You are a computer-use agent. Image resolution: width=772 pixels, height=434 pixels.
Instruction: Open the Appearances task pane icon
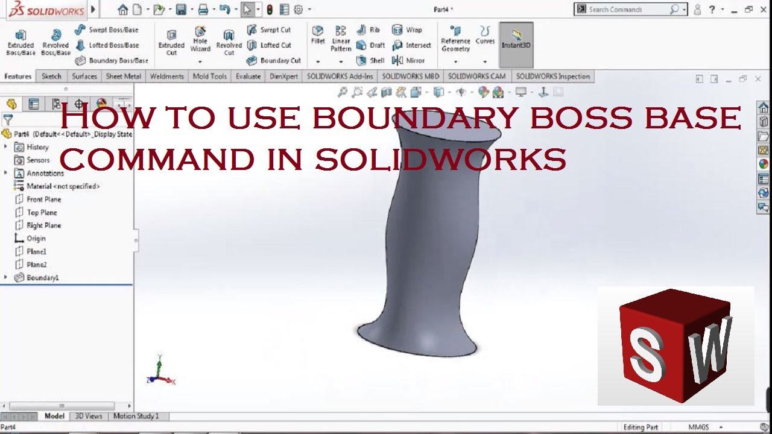click(764, 163)
